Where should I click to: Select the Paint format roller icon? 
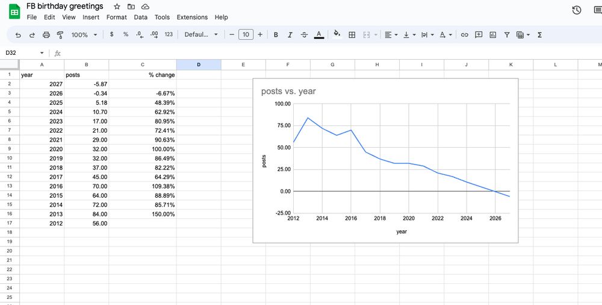(60, 34)
